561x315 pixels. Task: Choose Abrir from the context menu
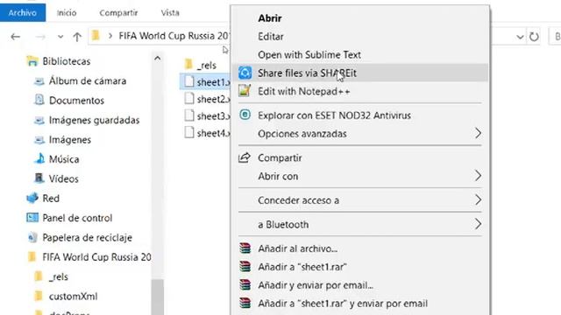360,17
